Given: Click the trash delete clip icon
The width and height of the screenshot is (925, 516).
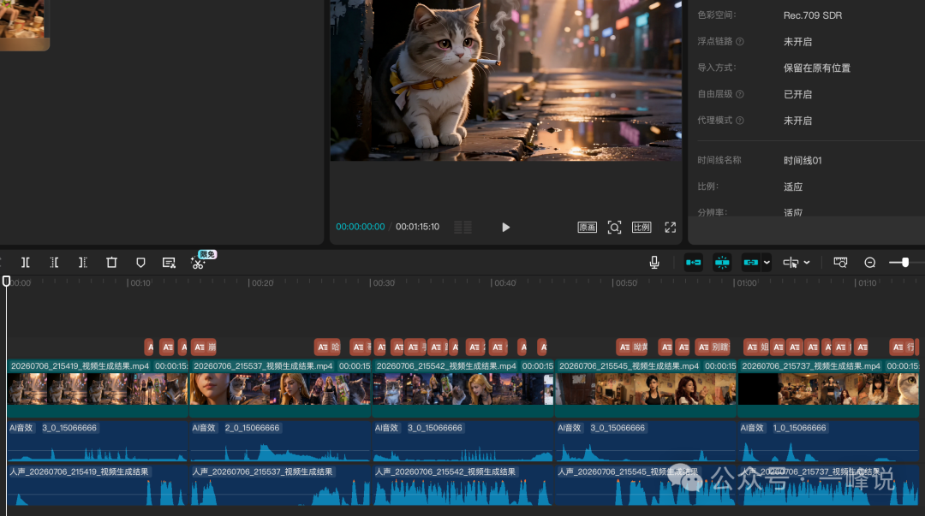Looking at the screenshot, I should (111, 263).
